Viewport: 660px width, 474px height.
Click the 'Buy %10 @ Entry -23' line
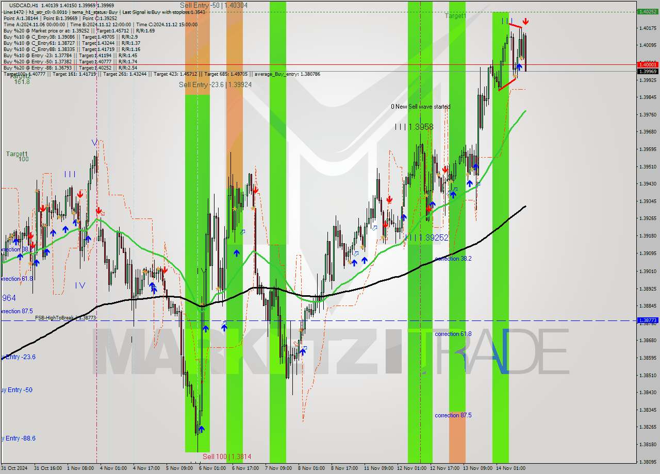click(70, 55)
